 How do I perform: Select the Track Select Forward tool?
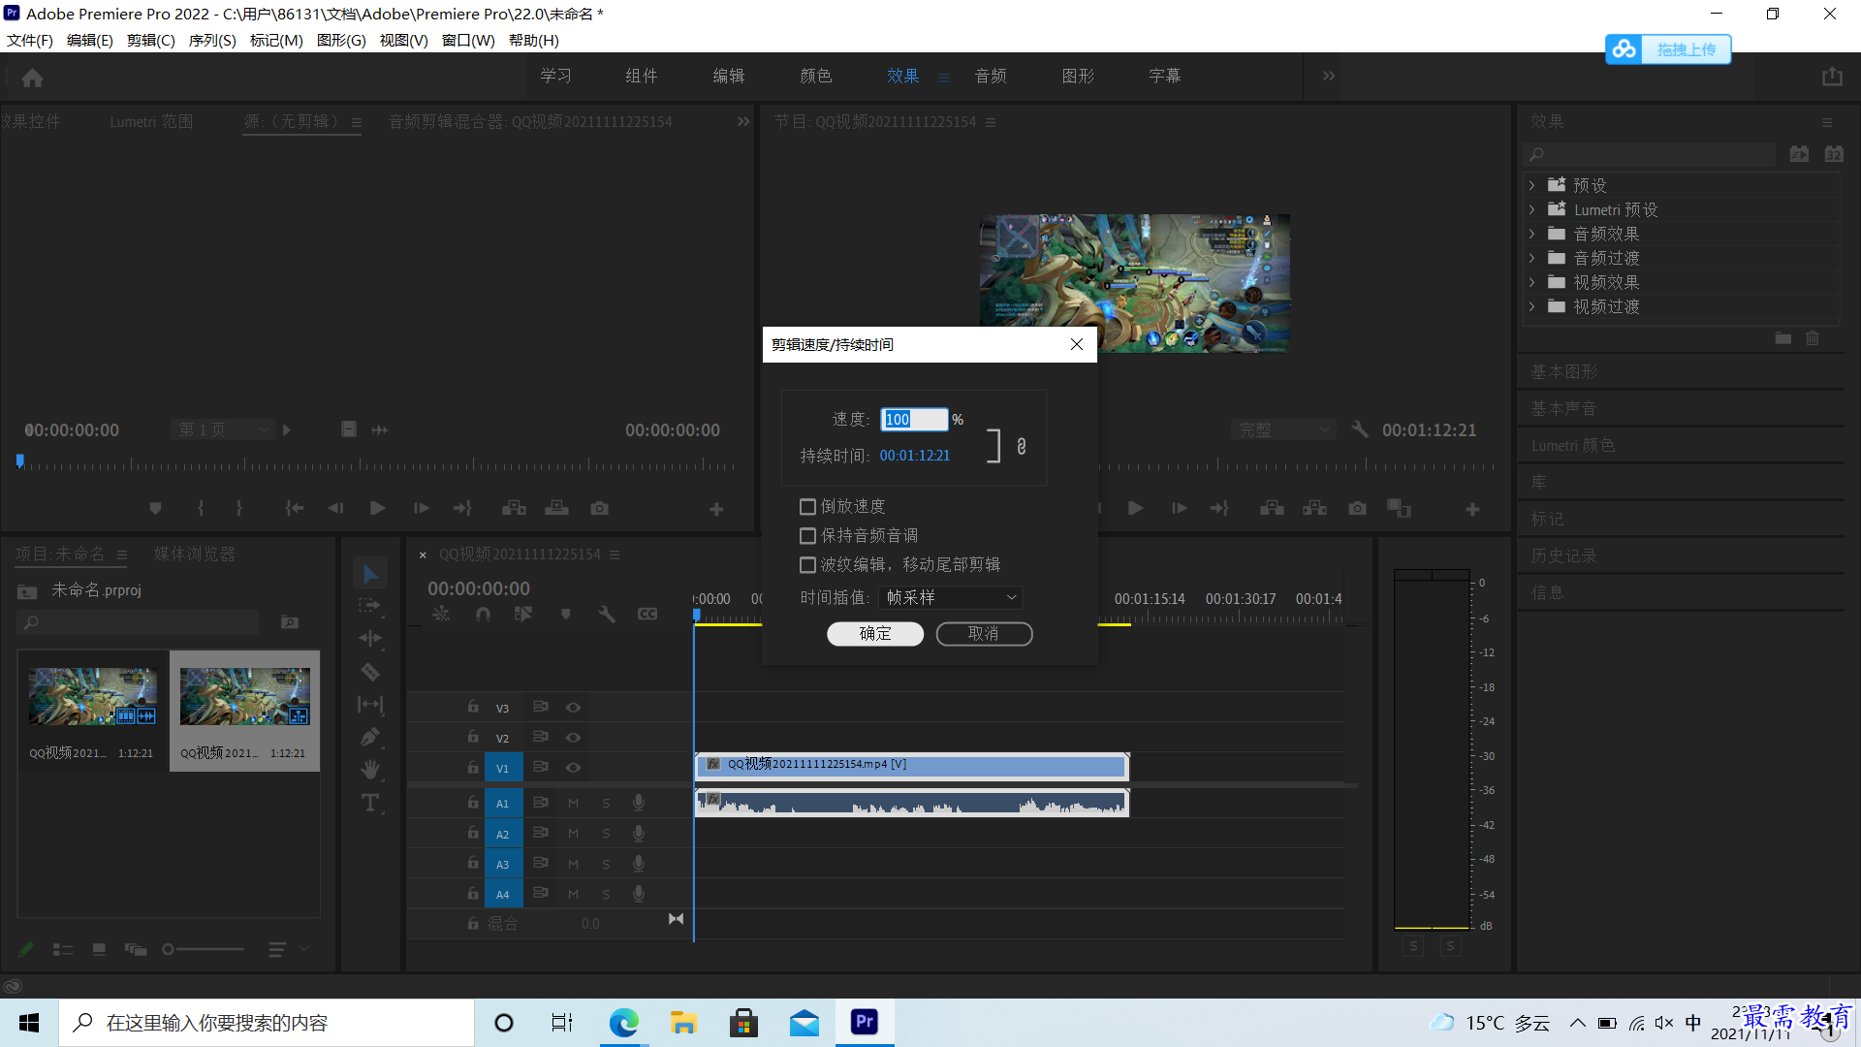point(370,606)
